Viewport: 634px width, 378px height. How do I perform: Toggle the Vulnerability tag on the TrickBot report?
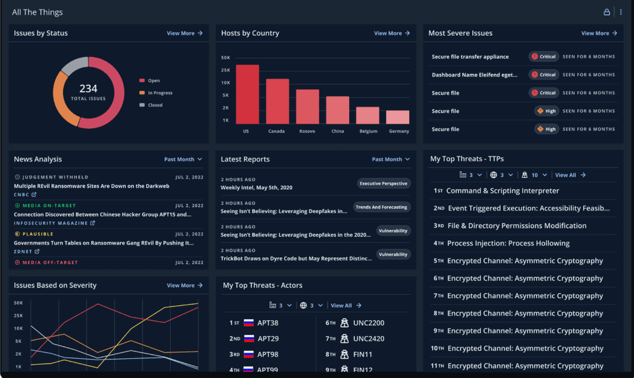393,254
